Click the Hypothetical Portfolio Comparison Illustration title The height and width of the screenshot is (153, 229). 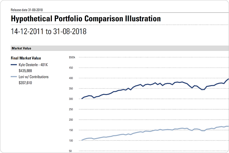tap(86, 18)
